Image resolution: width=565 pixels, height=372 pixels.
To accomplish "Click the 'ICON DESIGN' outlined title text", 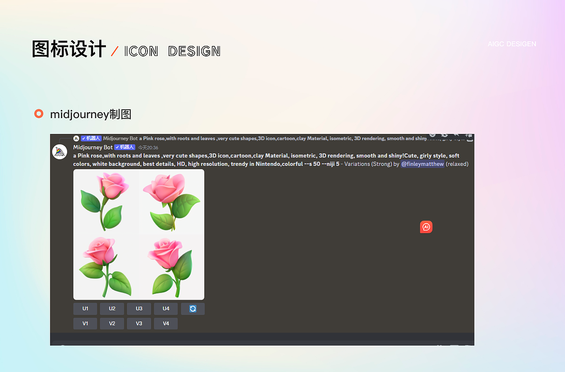I will pyautogui.click(x=172, y=51).
